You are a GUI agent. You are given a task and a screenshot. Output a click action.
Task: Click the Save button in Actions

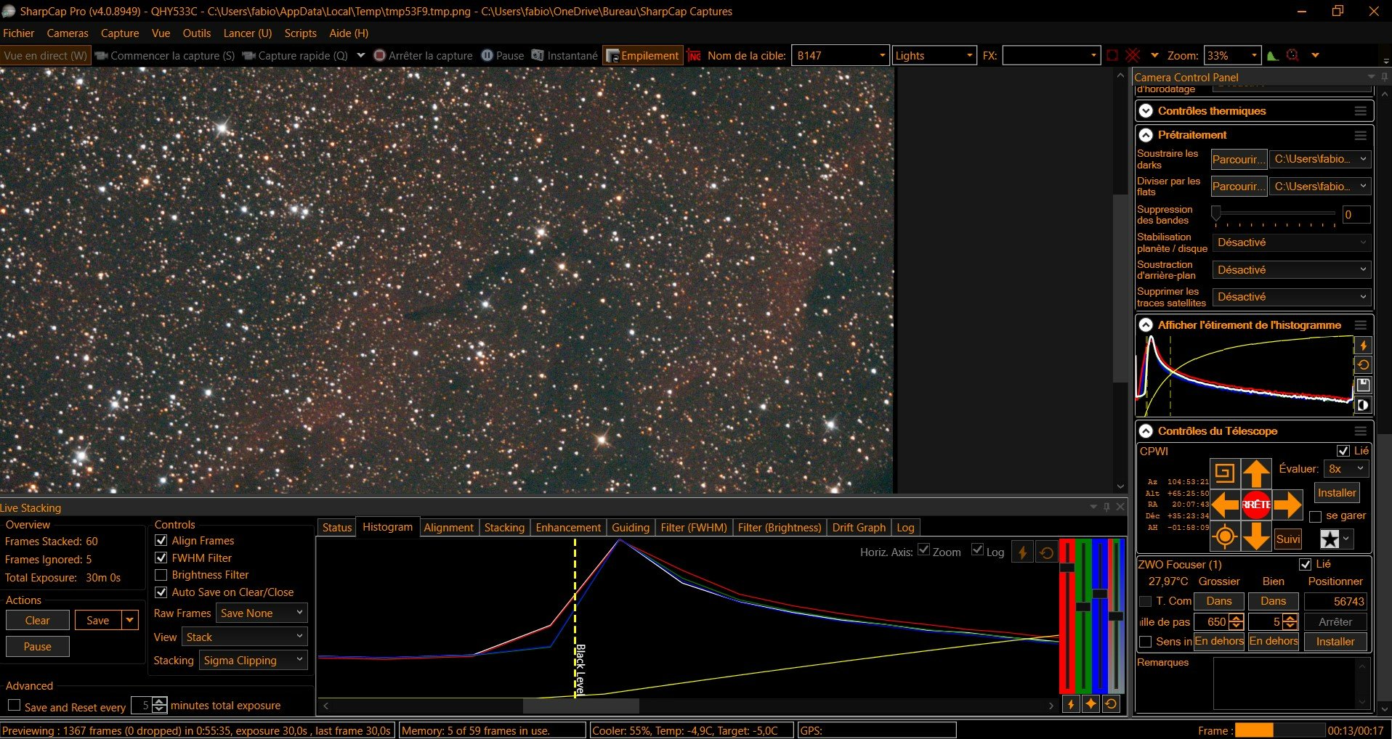[98, 621]
